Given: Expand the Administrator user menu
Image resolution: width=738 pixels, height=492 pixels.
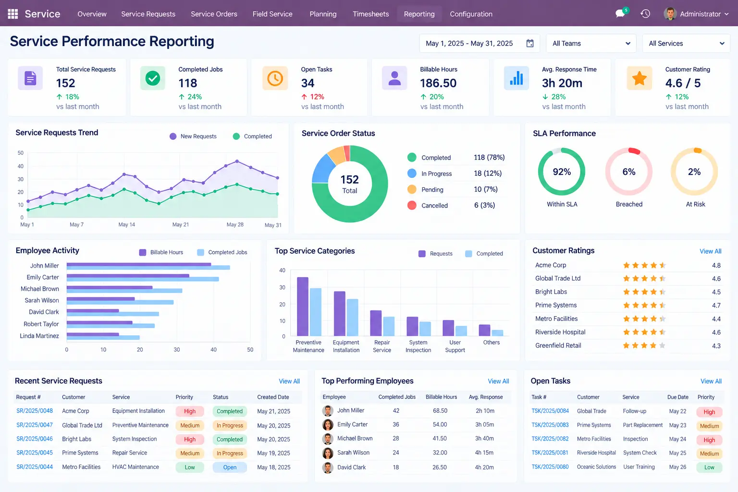Looking at the screenshot, I should [x=696, y=14].
